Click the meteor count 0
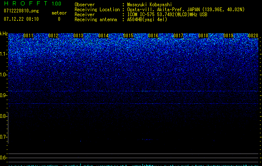262x166 pixels. point(59,19)
